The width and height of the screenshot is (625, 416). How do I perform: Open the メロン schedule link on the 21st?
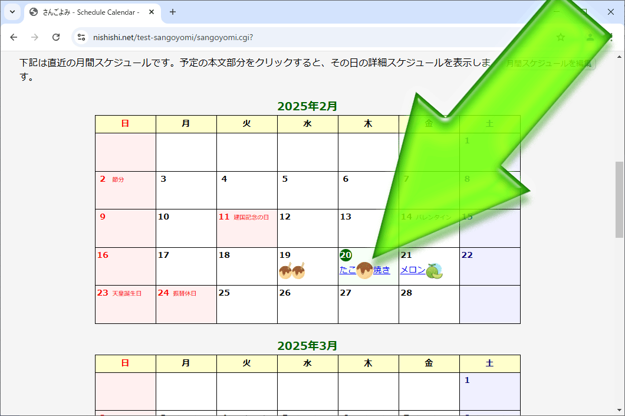413,270
